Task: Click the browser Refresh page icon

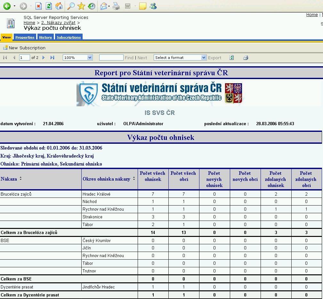Action: point(49,6)
